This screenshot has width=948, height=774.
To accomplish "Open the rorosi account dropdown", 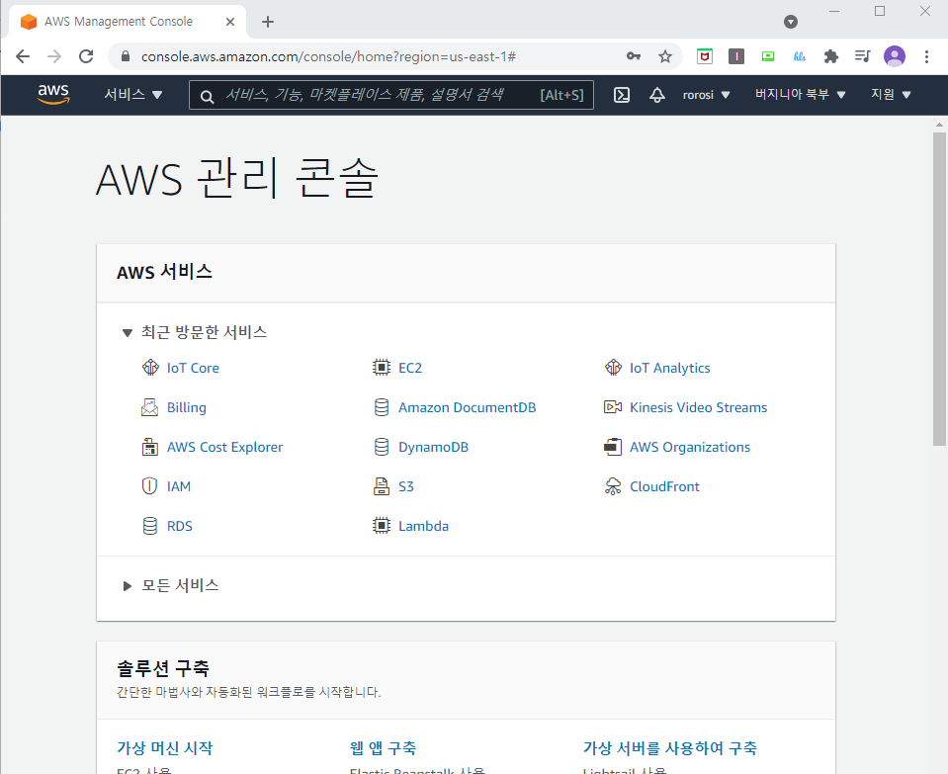I will point(706,95).
